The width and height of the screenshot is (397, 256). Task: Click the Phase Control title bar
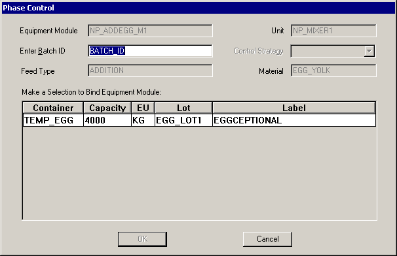tap(198, 8)
